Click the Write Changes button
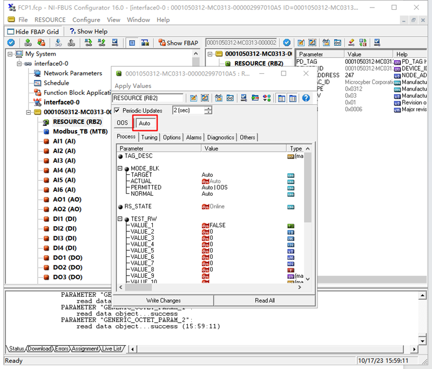432x369 pixels. click(164, 300)
